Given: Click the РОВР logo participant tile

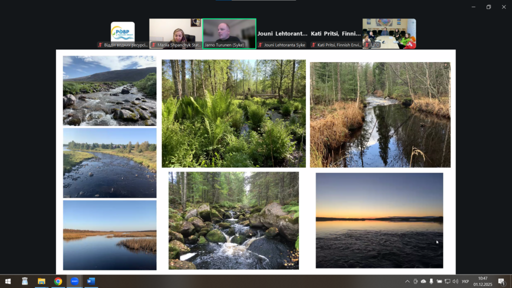Looking at the screenshot, I should 122,33.
